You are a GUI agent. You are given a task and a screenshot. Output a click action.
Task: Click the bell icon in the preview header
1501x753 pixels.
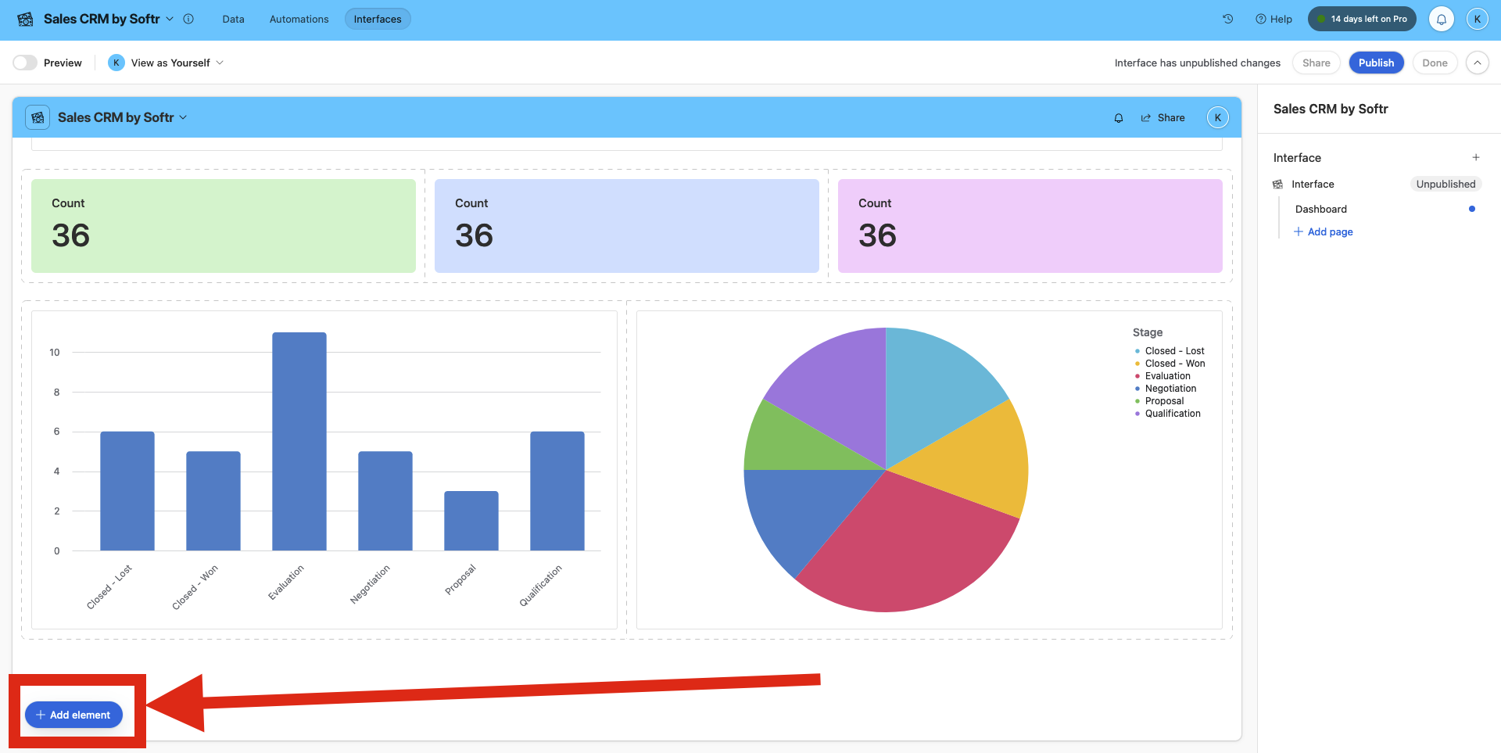(x=1119, y=117)
